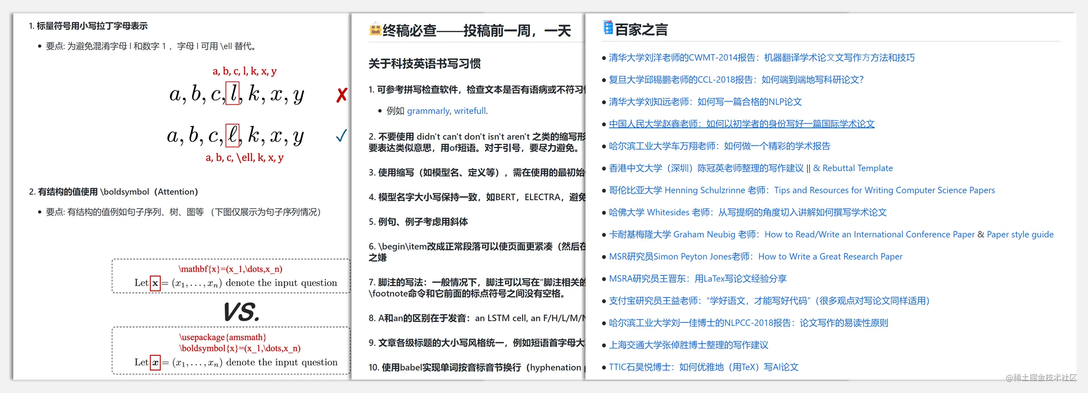Open 复旦大学邱锡鹏老师 CCL-2018 报告 link
The height and width of the screenshot is (393, 1088).
point(736,80)
